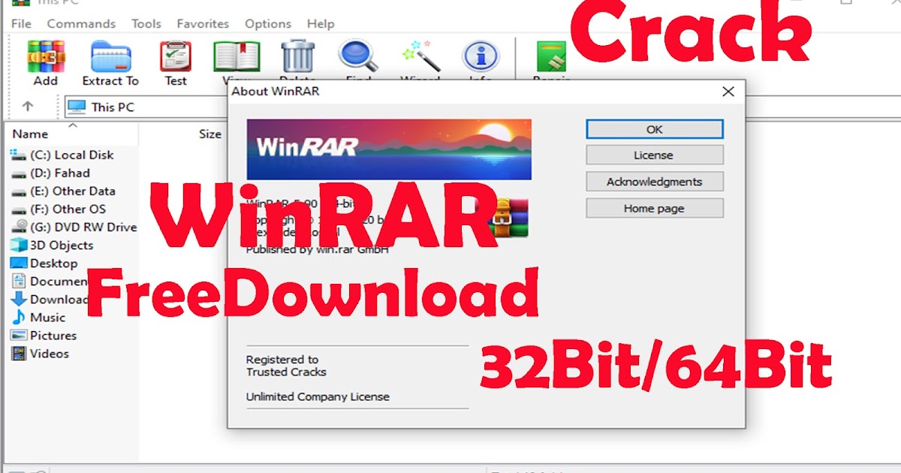Open the Acknowledgments button

(655, 182)
